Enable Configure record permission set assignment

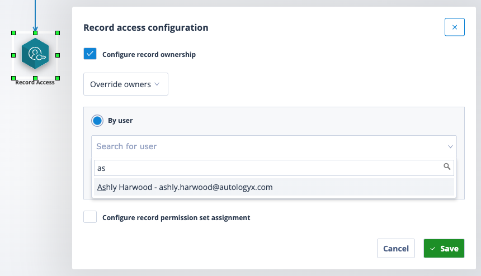90,217
